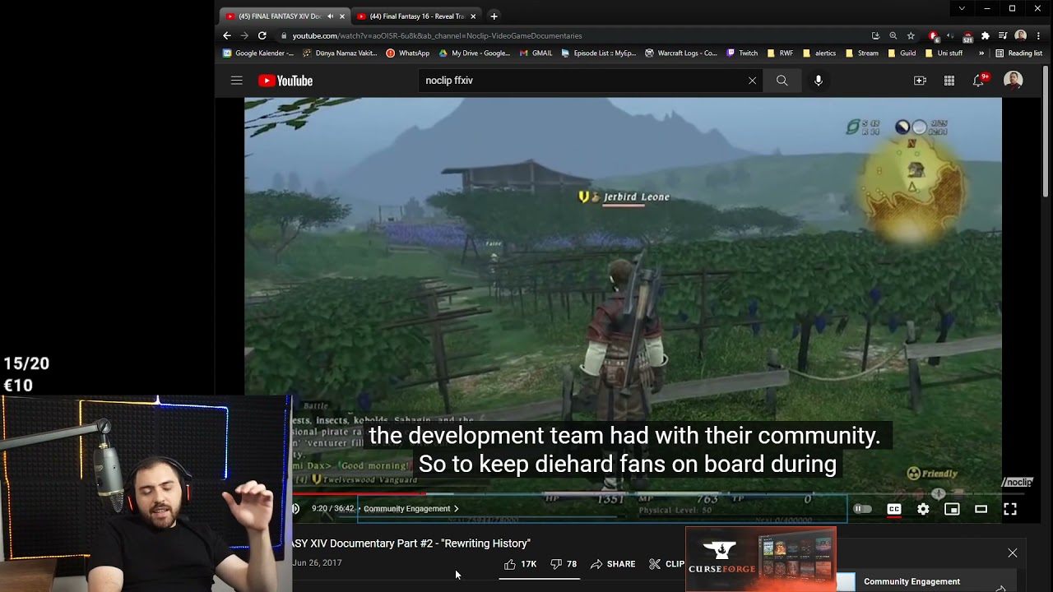
Task: Open the Chrome extensions puzzle icon
Action: pyautogui.click(x=985, y=35)
